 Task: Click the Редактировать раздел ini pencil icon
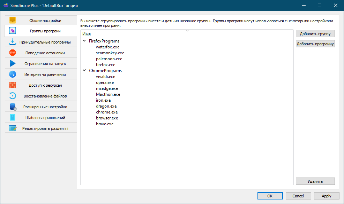tap(13, 128)
